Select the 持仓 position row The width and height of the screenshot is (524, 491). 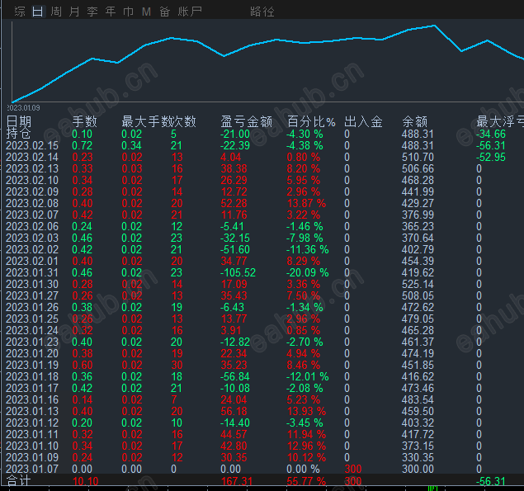pos(19,134)
